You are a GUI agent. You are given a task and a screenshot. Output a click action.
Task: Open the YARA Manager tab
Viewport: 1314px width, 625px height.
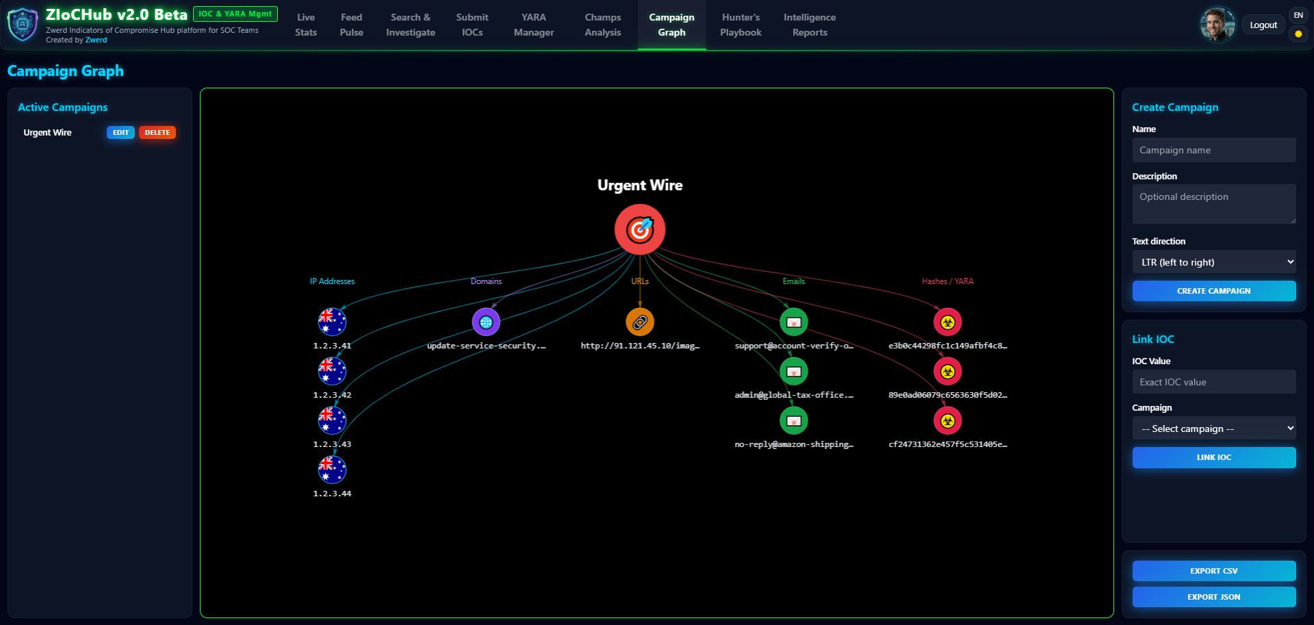(534, 25)
